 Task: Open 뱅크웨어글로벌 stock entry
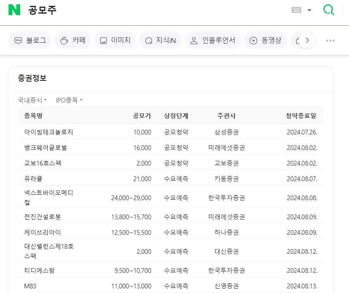point(46,148)
